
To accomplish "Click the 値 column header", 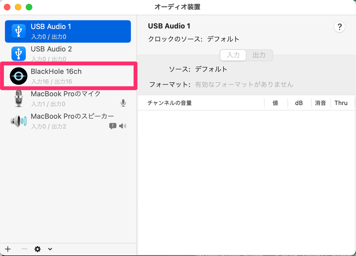I will click(275, 103).
